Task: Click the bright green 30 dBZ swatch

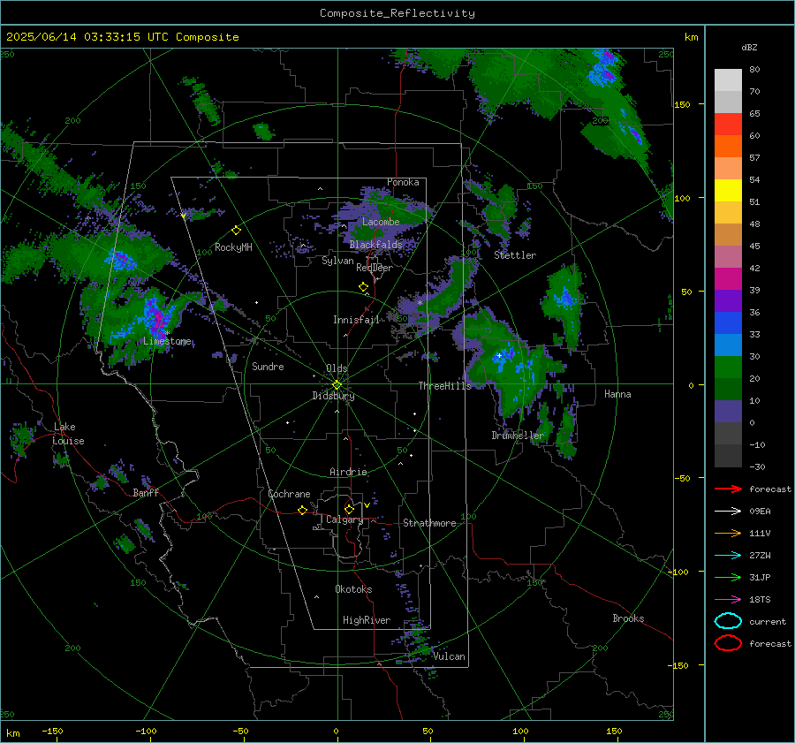Action: [x=728, y=368]
